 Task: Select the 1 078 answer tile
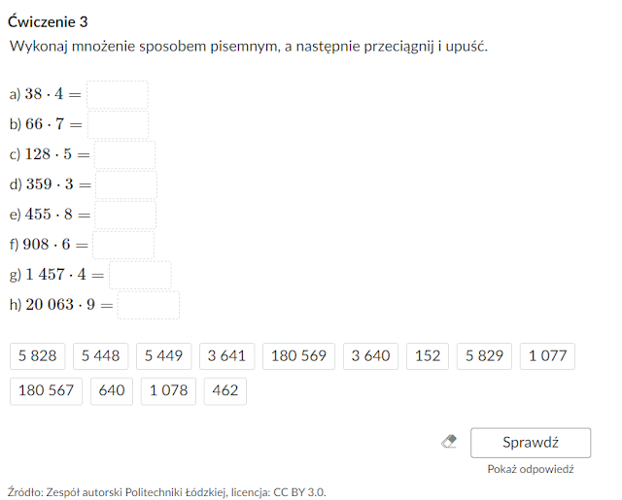click(x=168, y=391)
